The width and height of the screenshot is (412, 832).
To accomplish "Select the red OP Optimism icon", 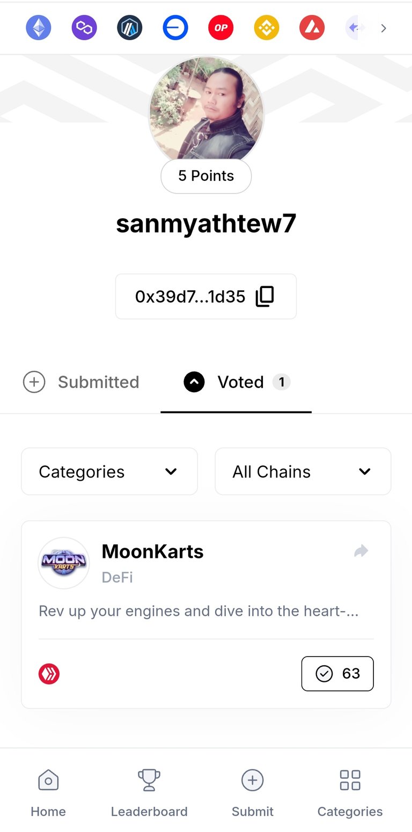I will tap(221, 28).
